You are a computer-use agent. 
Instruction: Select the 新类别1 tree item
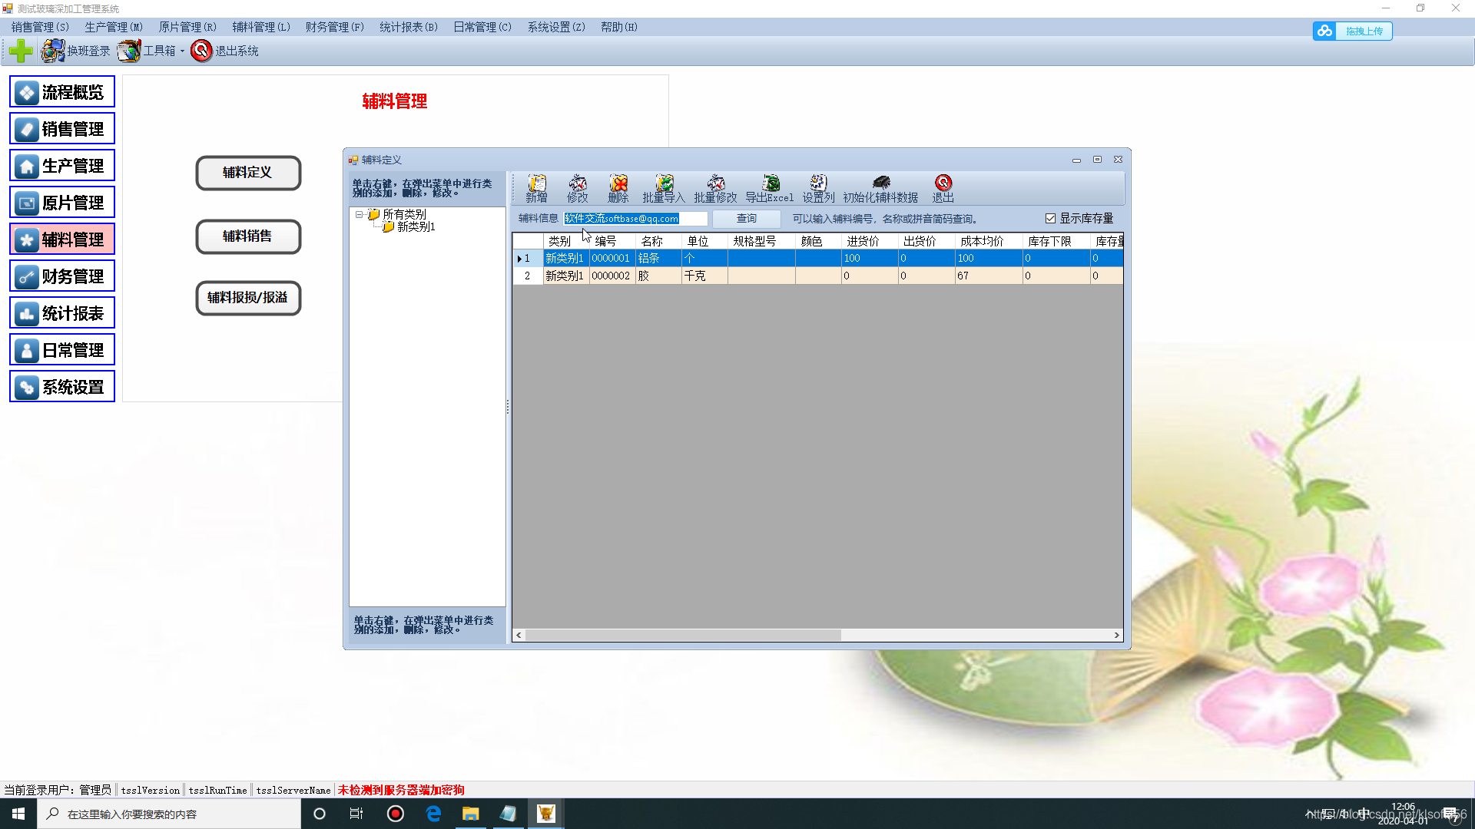coord(416,227)
